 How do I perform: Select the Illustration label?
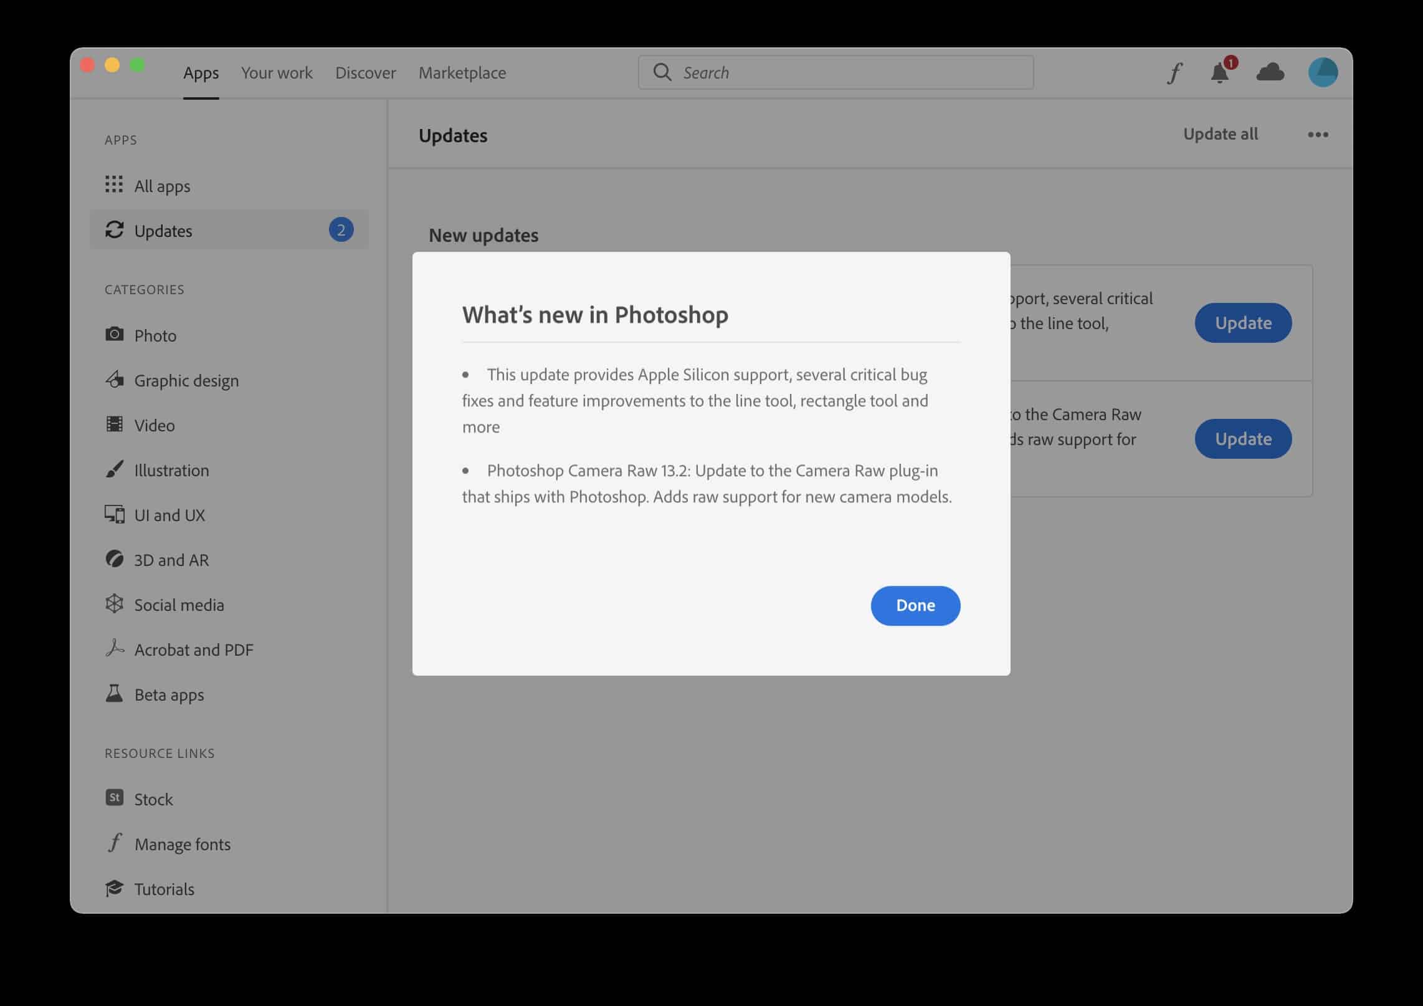pos(171,470)
